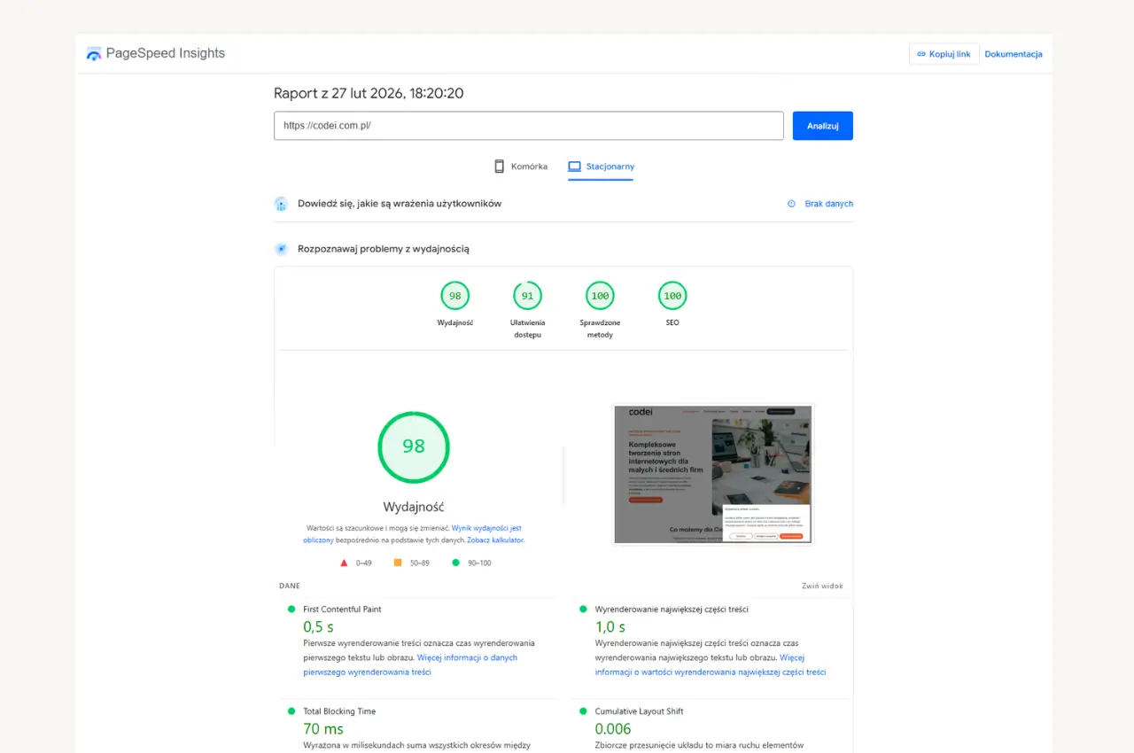Screen dimensions: 1134x753
Task: Jump to the Wydajność score gauge 98
Action: [455, 296]
